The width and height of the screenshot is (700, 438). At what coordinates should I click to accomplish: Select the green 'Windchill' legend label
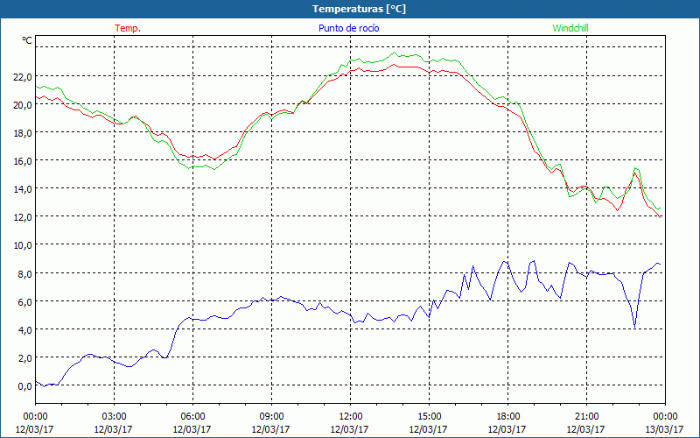(x=570, y=28)
